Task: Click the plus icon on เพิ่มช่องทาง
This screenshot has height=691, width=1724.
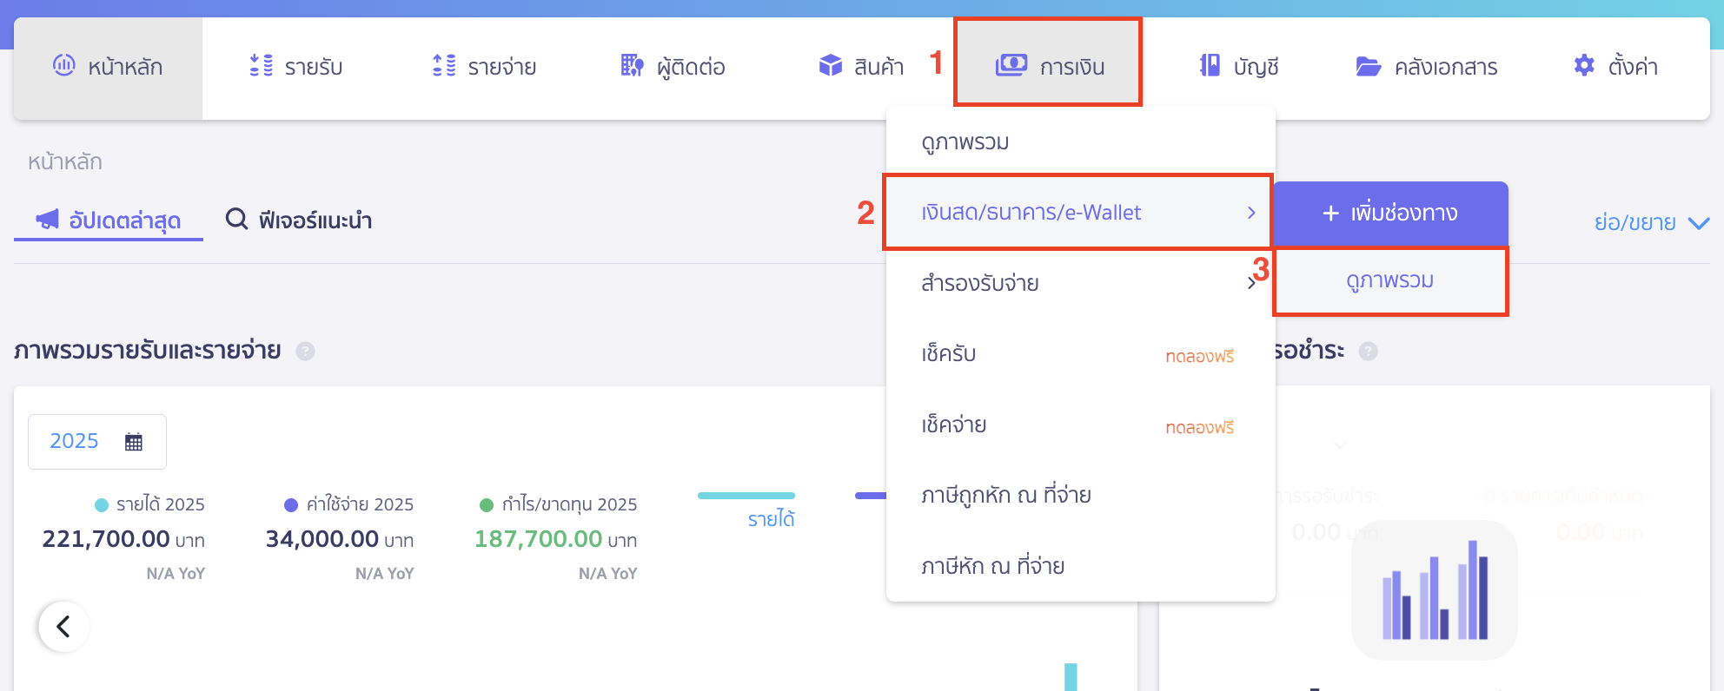Action: point(1330,213)
